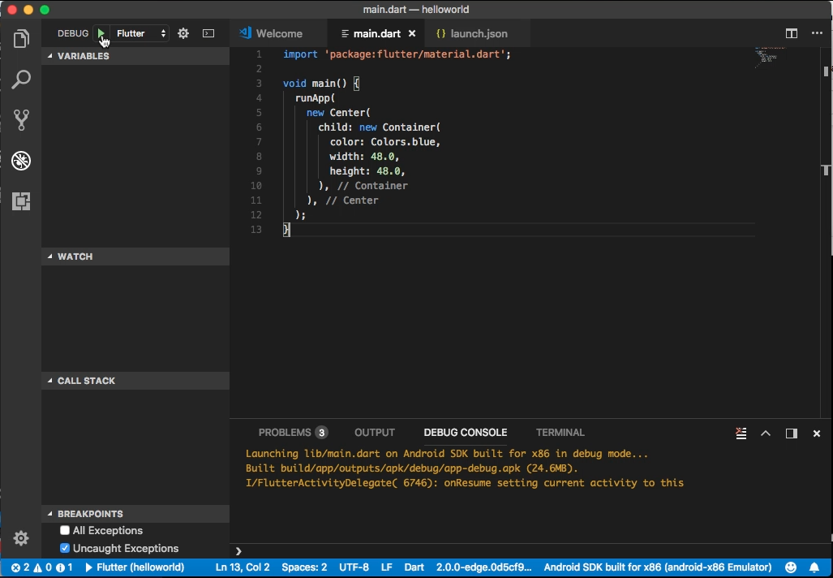Change indentation via Spaces: 2
Image resolution: width=833 pixels, height=578 pixels.
point(304,567)
